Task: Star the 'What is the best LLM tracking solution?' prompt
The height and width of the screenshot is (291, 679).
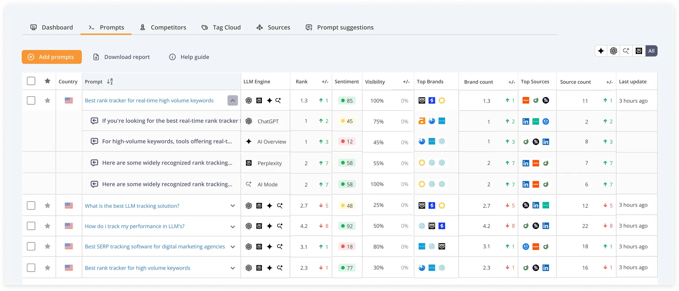Action: point(47,205)
